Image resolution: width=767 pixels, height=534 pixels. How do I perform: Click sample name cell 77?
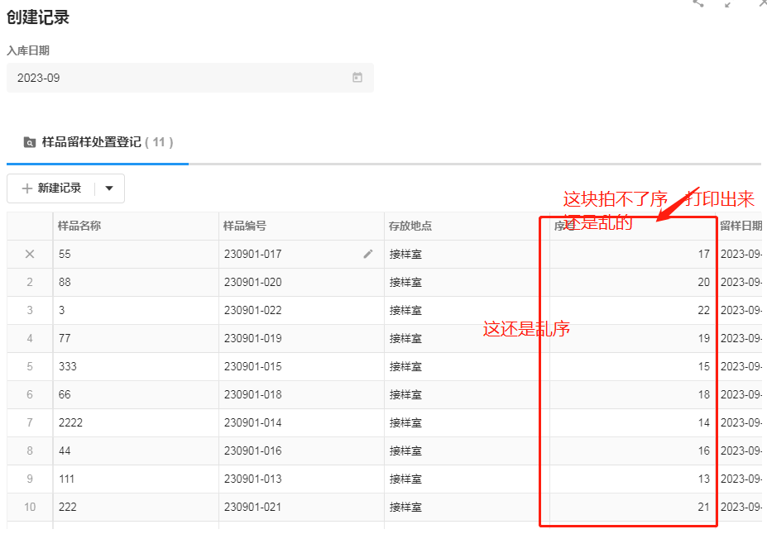click(136, 338)
